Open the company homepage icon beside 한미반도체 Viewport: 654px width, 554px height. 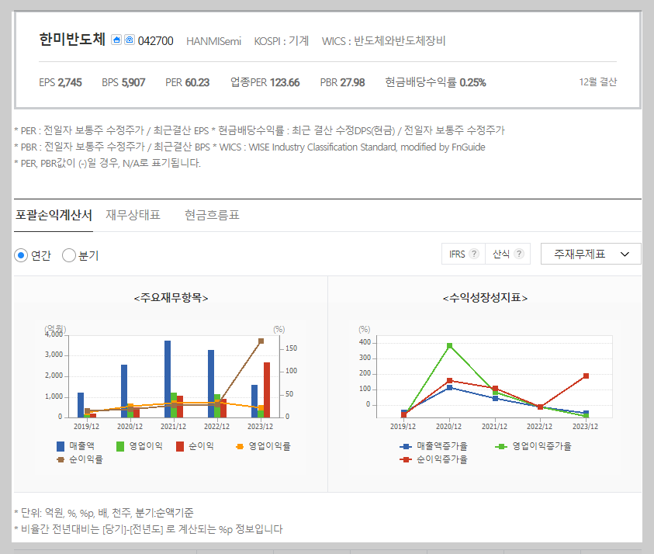tap(116, 40)
